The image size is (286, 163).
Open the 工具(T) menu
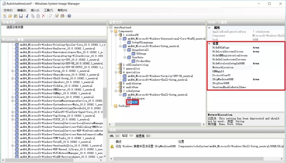(x=48, y=10)
